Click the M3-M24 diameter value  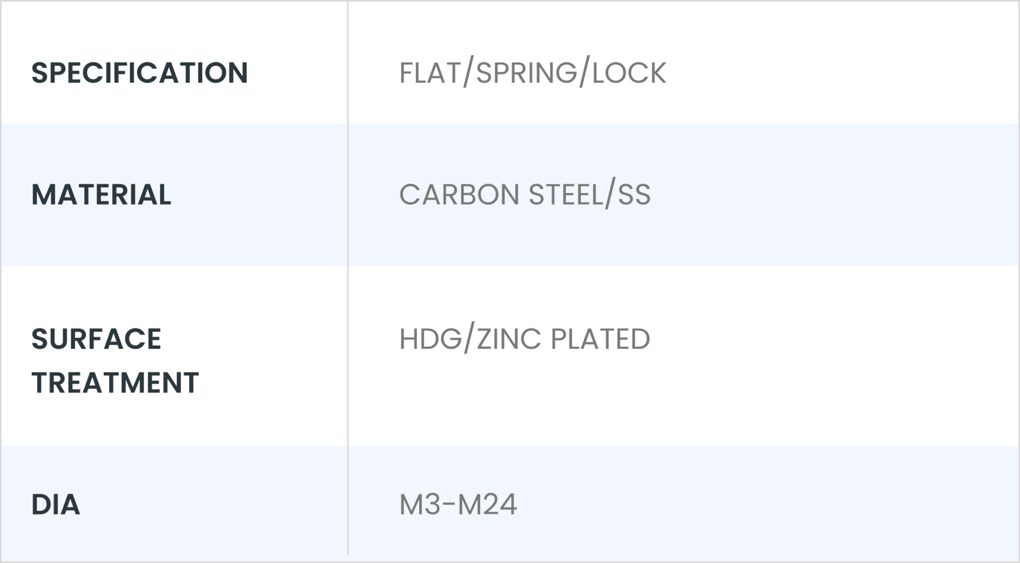pos(458,504)
